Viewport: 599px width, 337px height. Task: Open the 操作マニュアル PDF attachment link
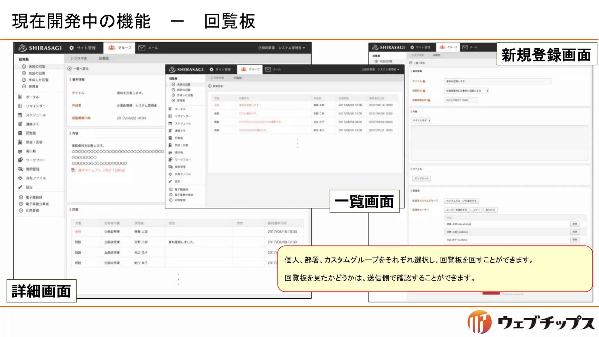tap(101, 170)
